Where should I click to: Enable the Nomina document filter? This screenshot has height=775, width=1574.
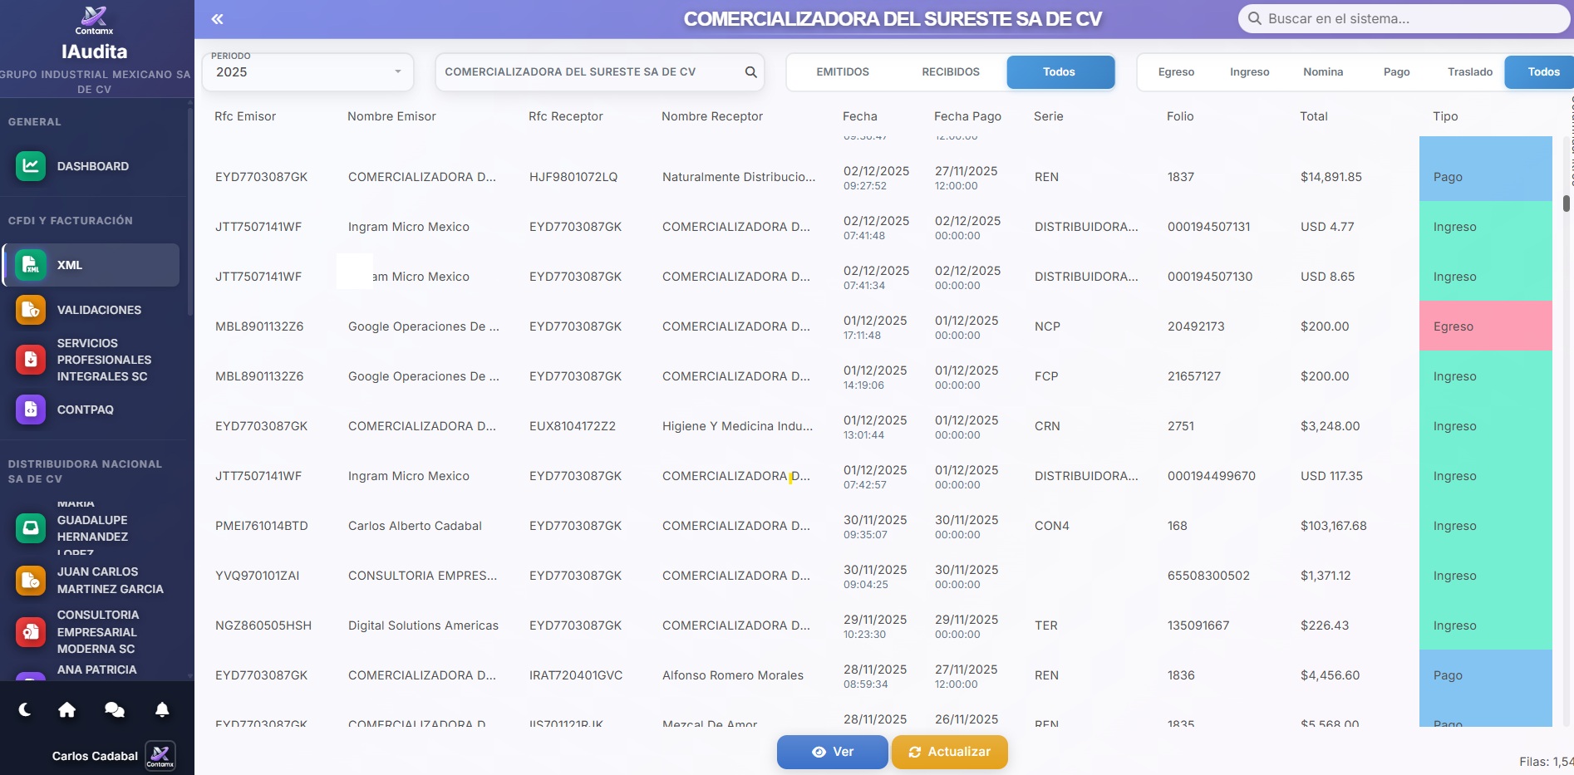click(1323, 71)
